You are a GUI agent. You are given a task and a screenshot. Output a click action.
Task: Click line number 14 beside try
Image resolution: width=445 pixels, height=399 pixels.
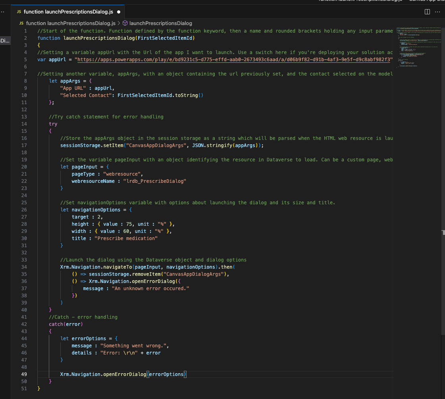24,124
